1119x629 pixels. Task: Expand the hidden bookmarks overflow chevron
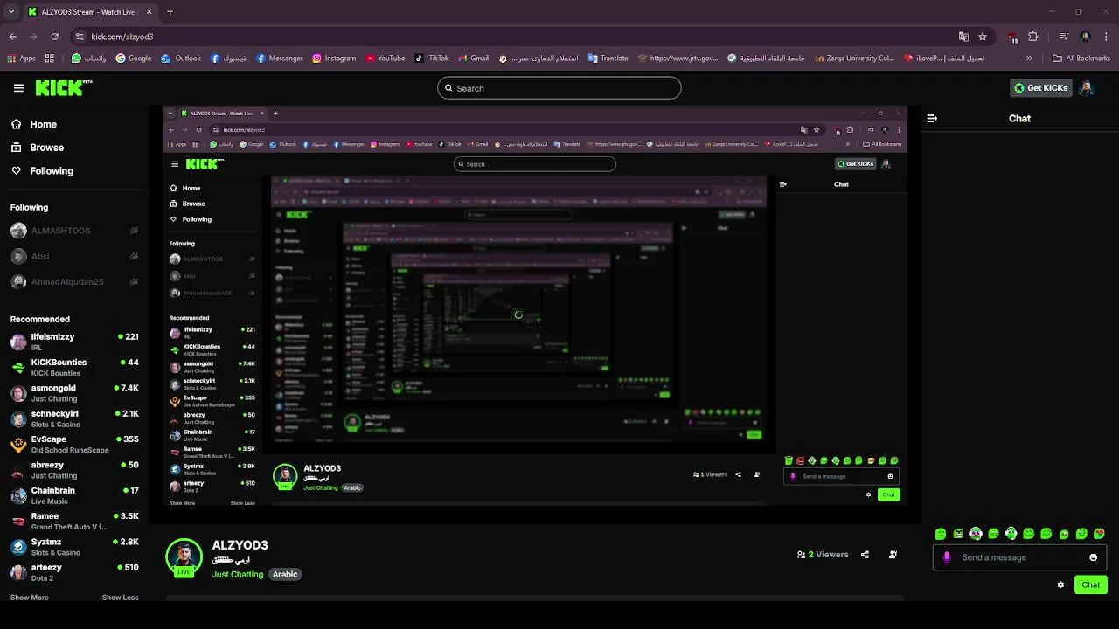(x=1029, y=59)
